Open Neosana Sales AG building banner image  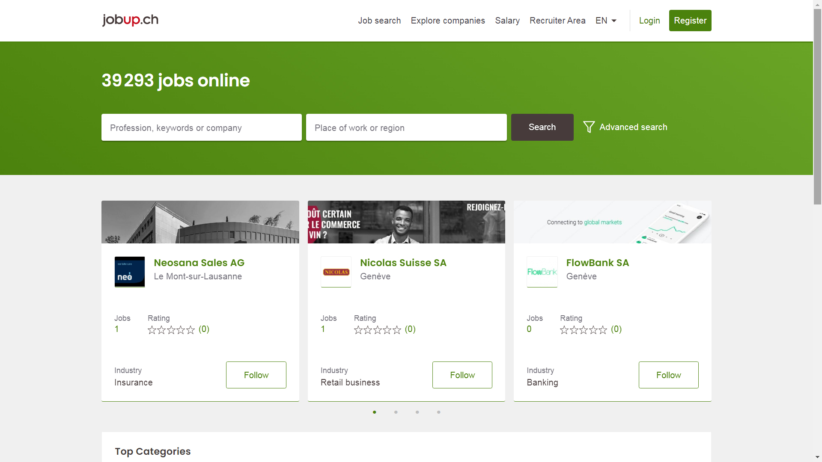200,222
